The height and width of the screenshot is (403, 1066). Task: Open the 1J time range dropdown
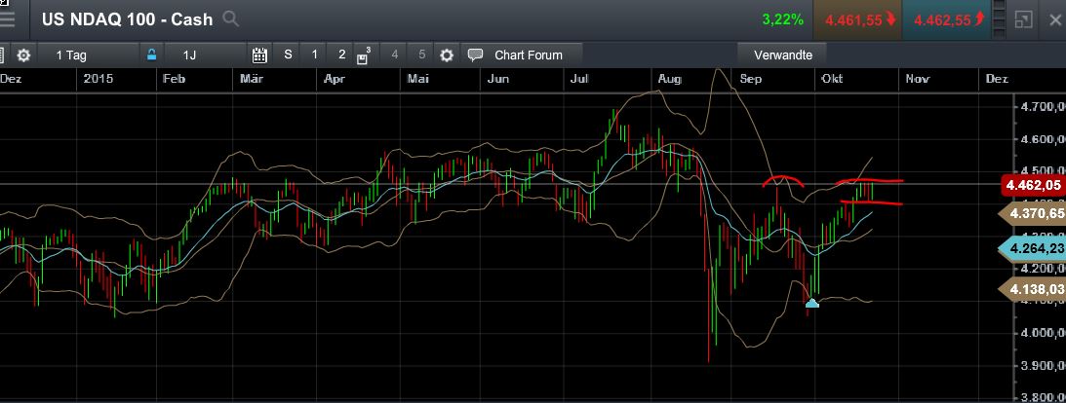[205, 55]
